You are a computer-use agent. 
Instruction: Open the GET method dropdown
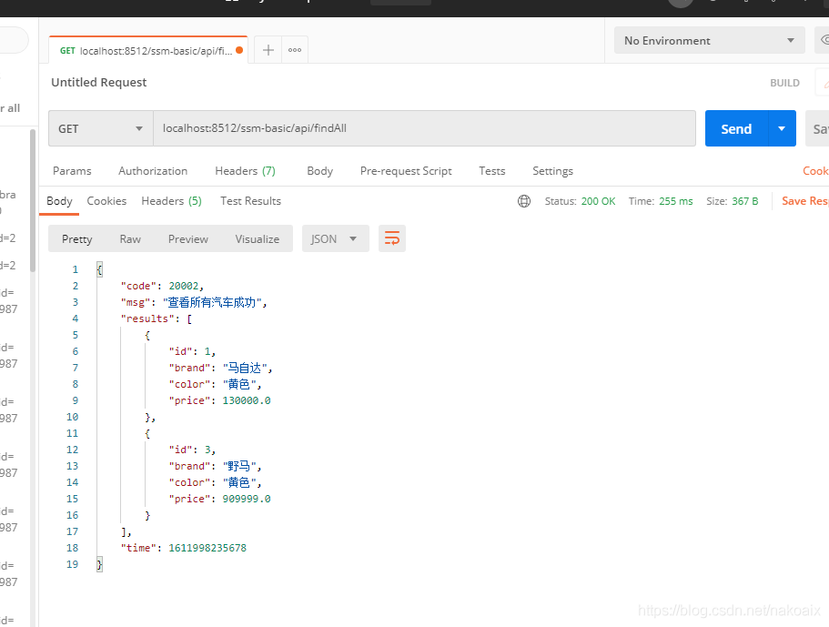(x=100, y=129)
